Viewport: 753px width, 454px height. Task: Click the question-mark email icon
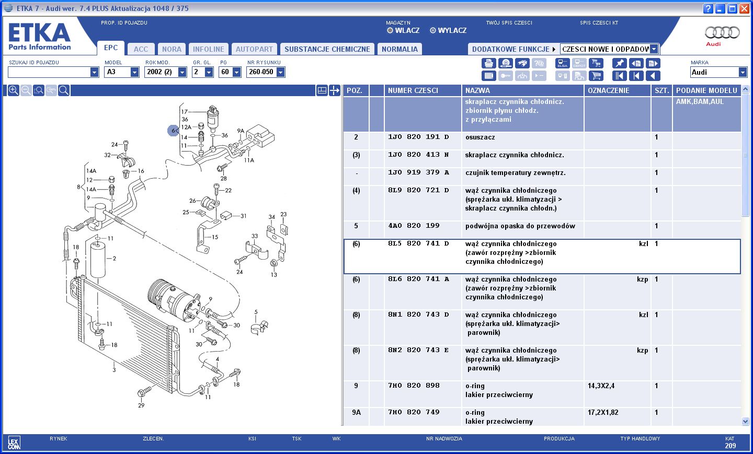pyautogui.click(x=539, y=63)
